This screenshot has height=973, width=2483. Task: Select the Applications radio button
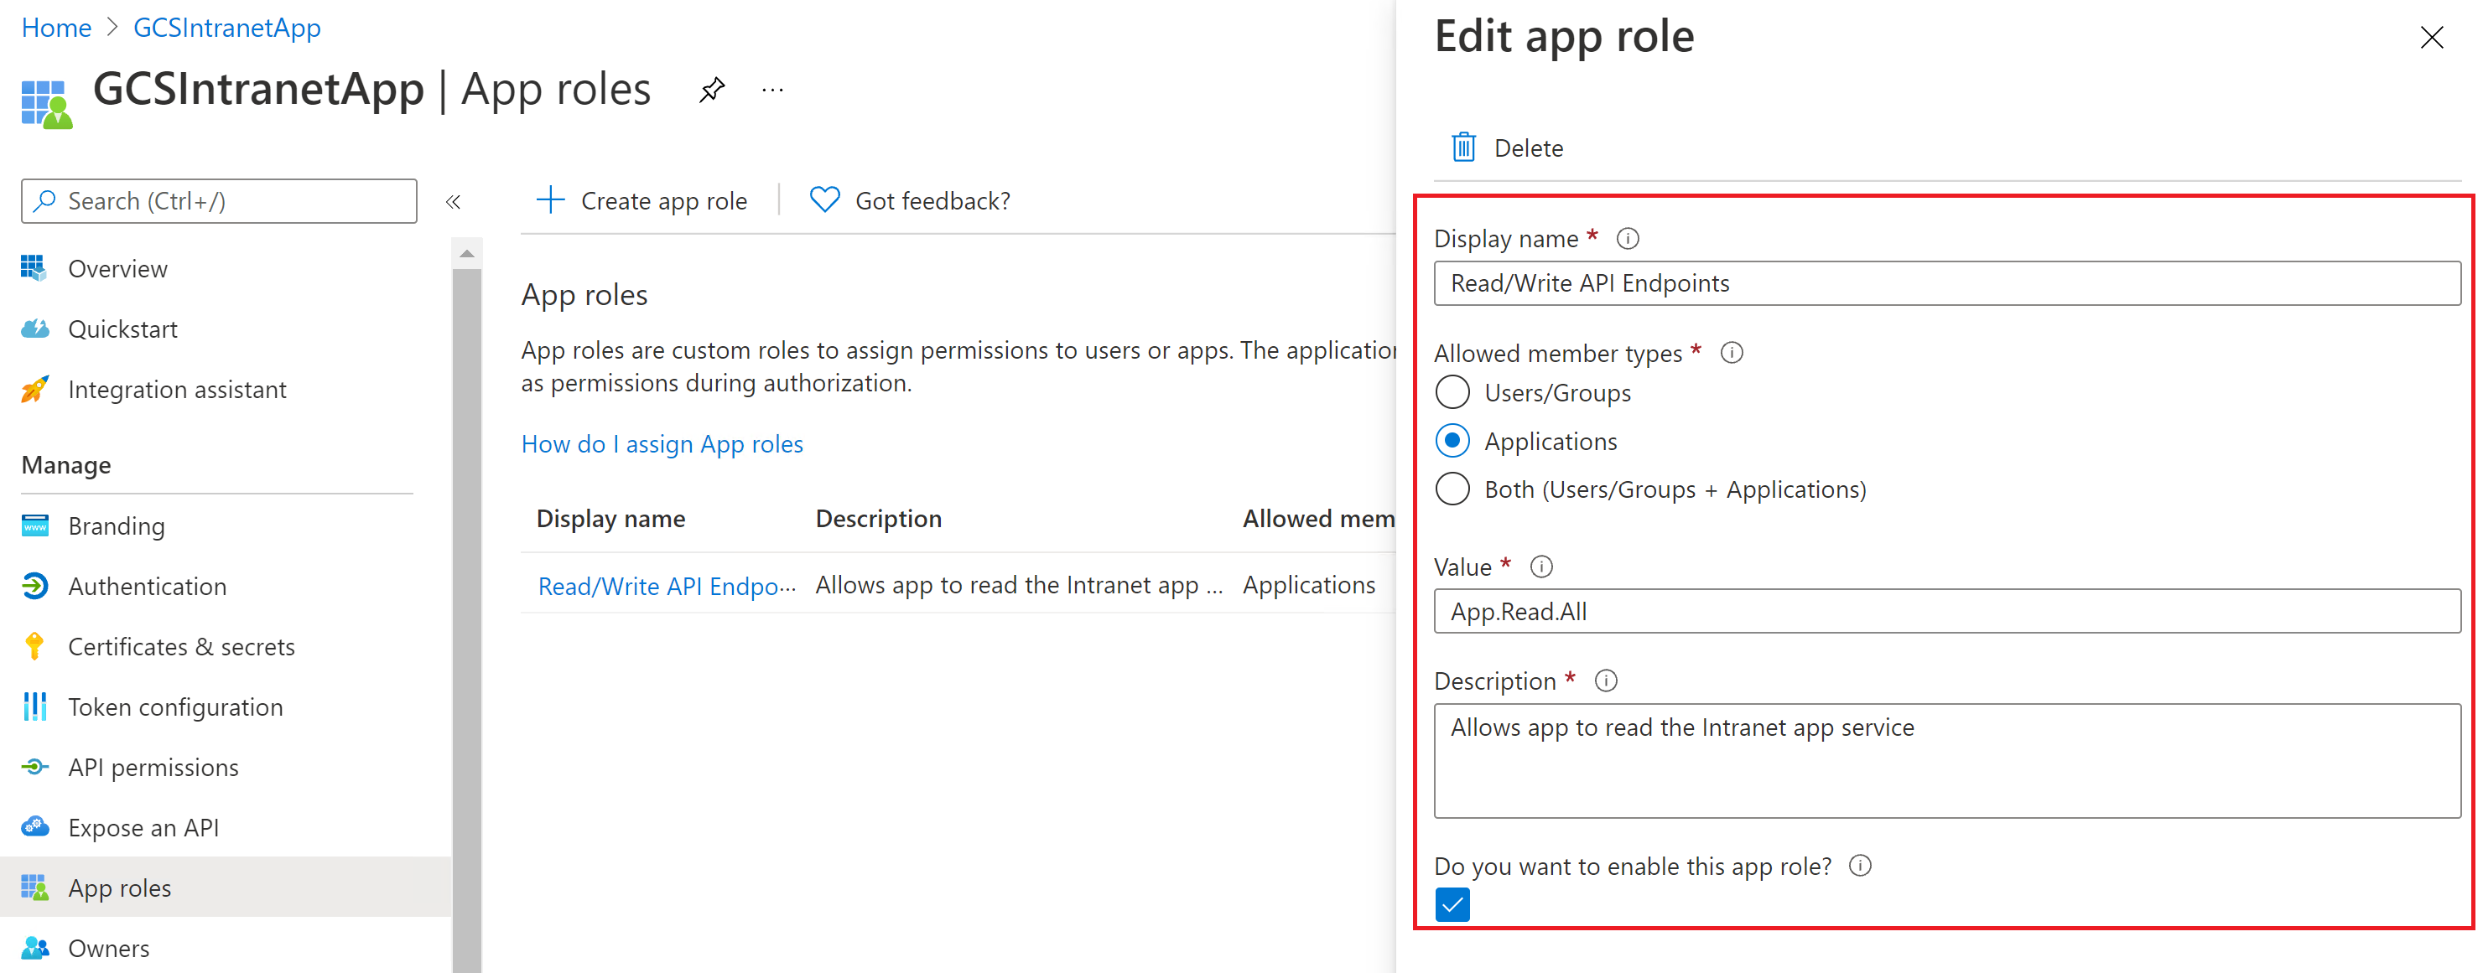(1452, 441)
